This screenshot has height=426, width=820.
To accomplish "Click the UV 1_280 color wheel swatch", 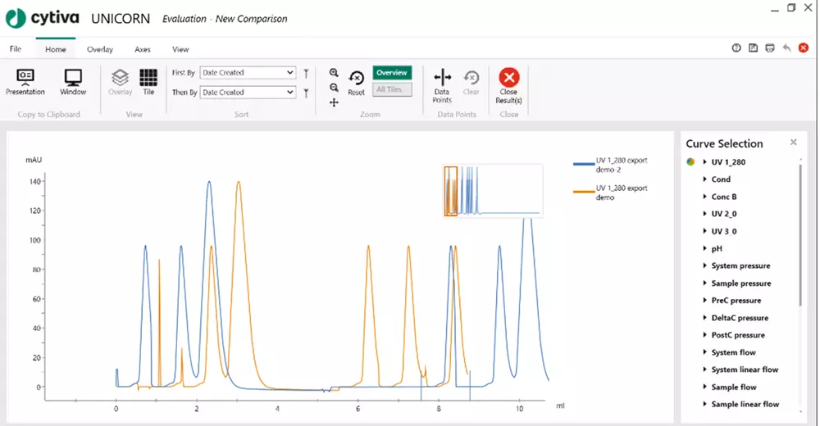I will [x=692, y=162].
